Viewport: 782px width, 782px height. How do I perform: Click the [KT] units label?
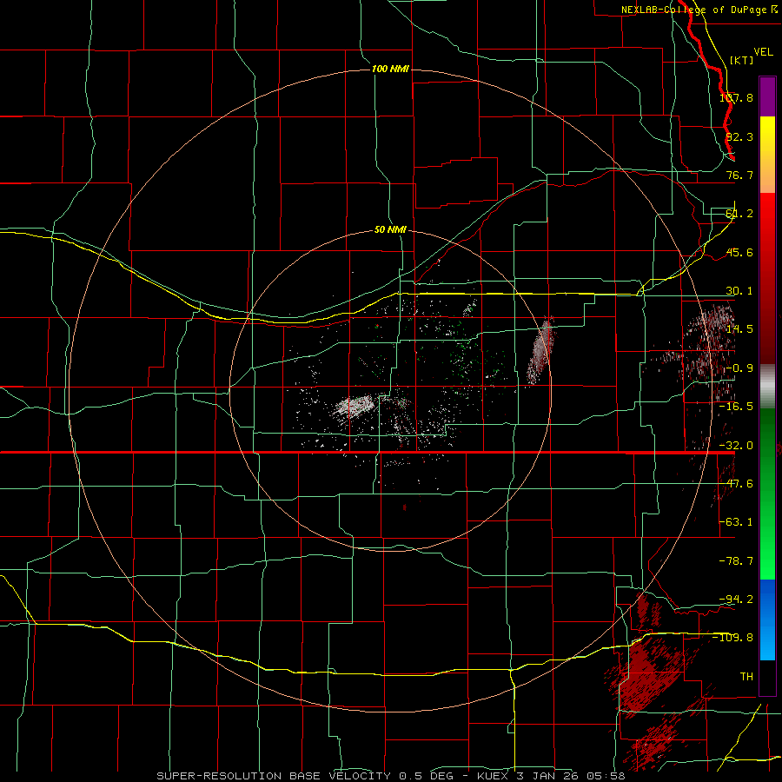tap(741, 60)
